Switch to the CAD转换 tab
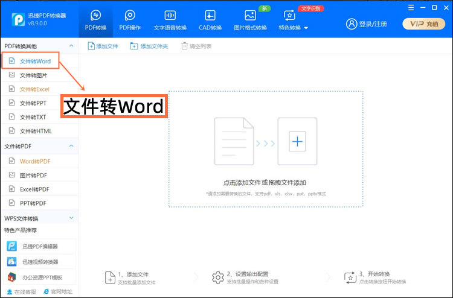Viewport: 453px width, 298px height. point(210,20)
